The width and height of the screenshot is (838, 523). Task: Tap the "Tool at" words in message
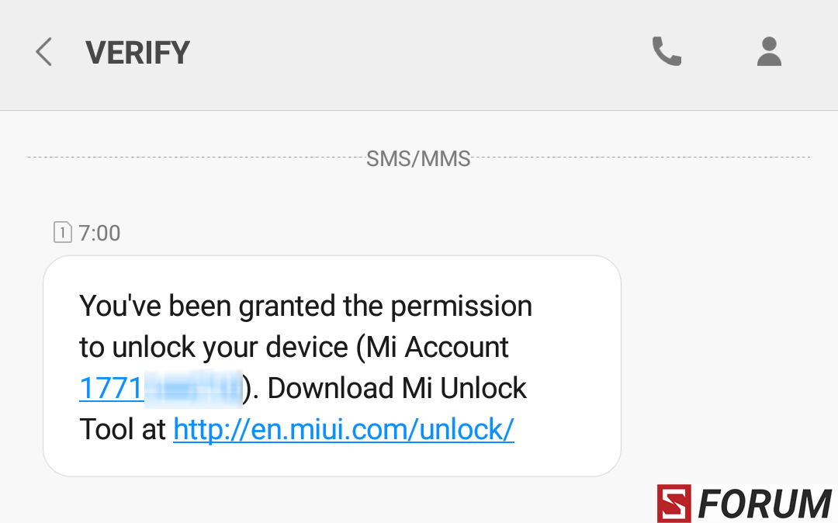(123, 430)
